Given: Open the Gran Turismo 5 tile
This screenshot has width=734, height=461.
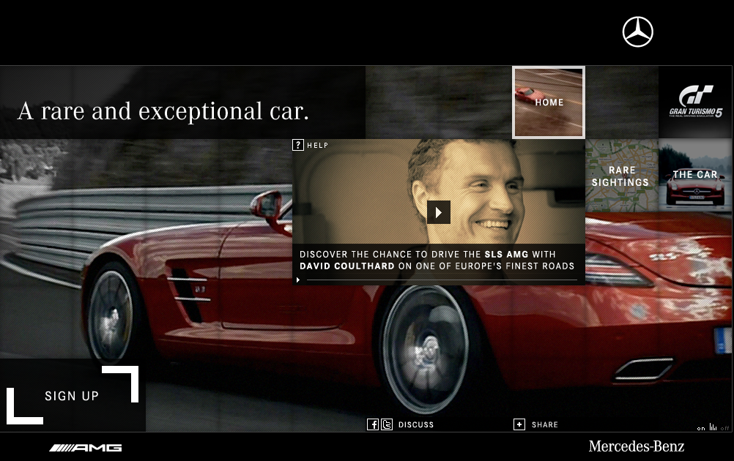Looking at the screenshot, I should pos(696,102).
